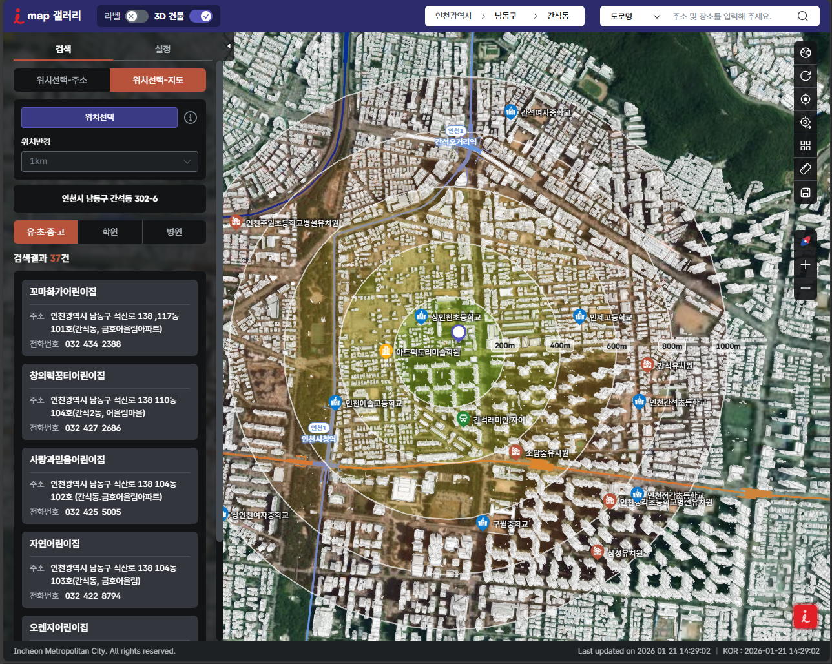Toggle the 3D 건물 switch off

click(x=200, y=16)
